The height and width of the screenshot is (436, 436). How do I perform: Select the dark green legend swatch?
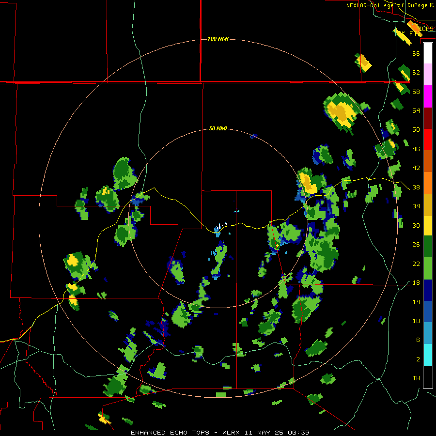click(428, 247)
